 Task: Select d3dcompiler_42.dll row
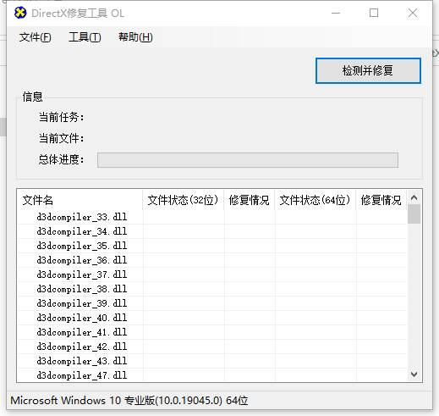point(212,347)
